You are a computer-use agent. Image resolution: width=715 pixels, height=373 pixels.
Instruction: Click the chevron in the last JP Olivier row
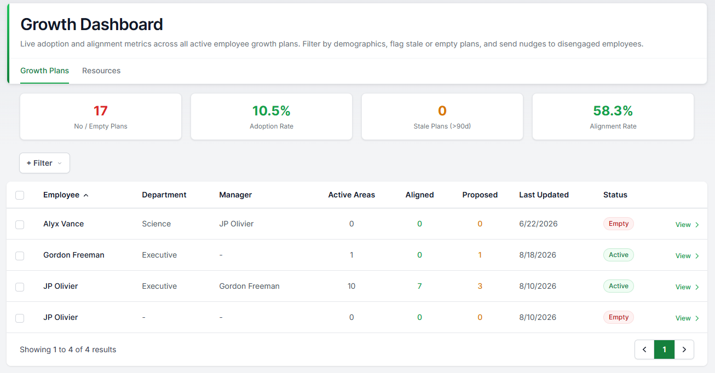click(697, 318)
